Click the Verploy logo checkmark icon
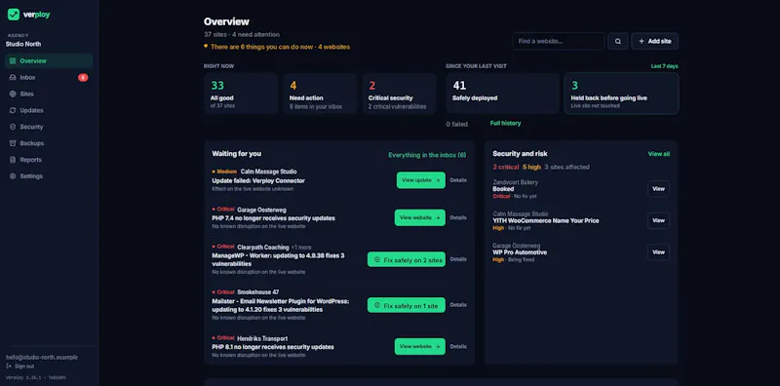Image resolution: width=780 pixels, height=386 pixels. (x=14, y=15)
